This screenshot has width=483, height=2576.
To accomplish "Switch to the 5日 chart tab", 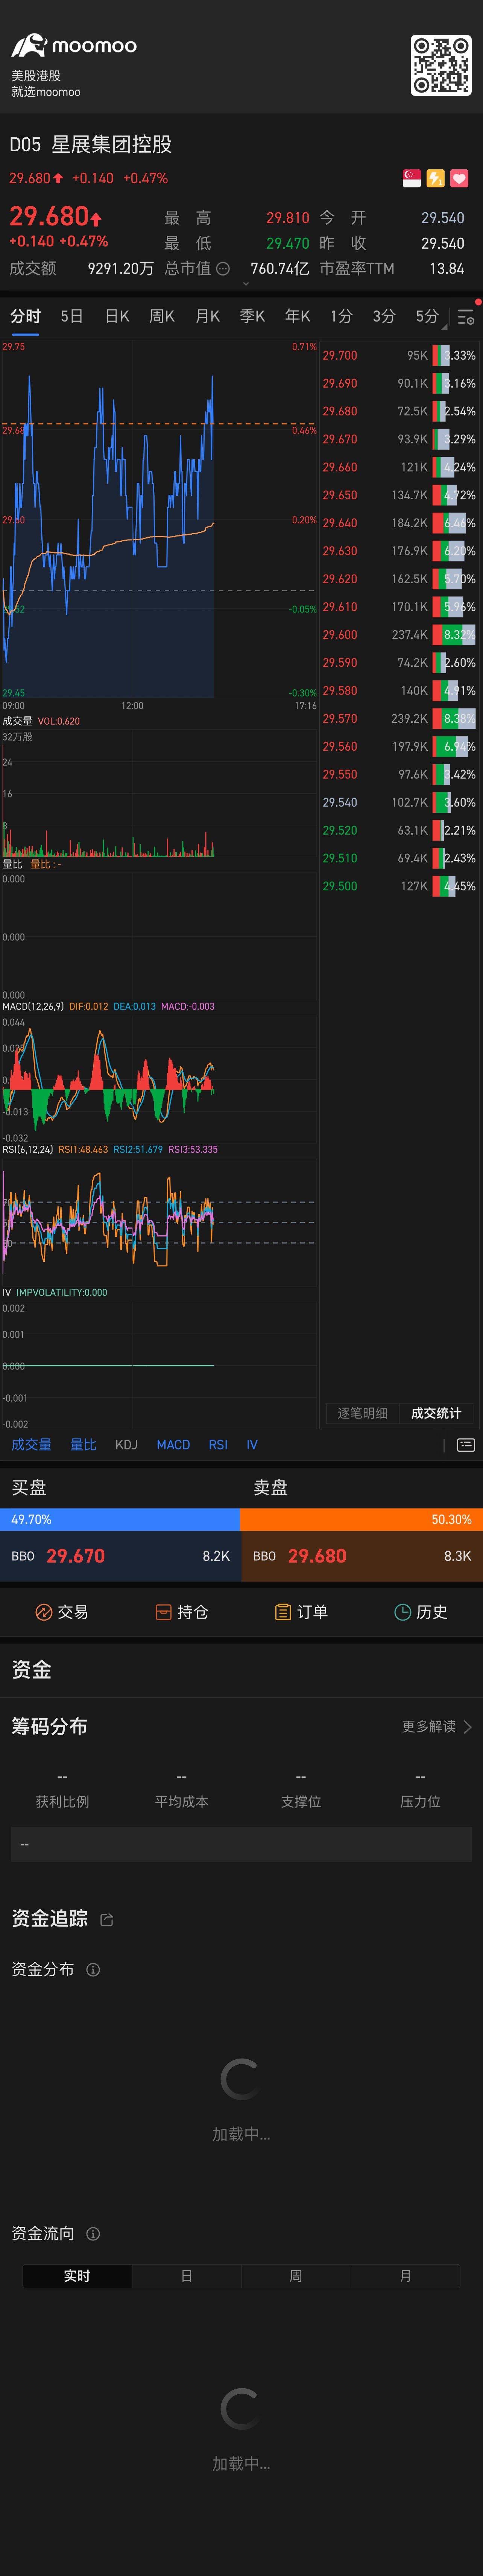I will pyautogui.click(x=71, y=316).
